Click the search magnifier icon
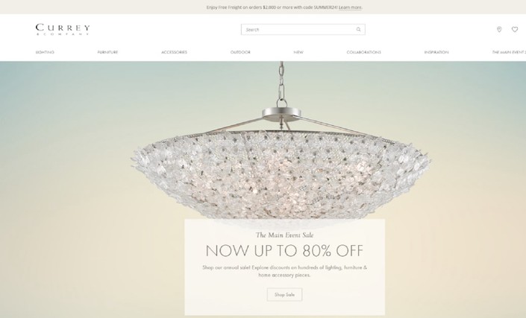This screenshot has width=526, height=318. coord(358,30)
